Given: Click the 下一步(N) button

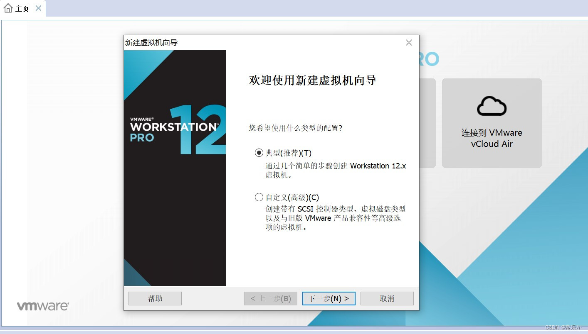Looking at the screenshot, I should [329, 299].
